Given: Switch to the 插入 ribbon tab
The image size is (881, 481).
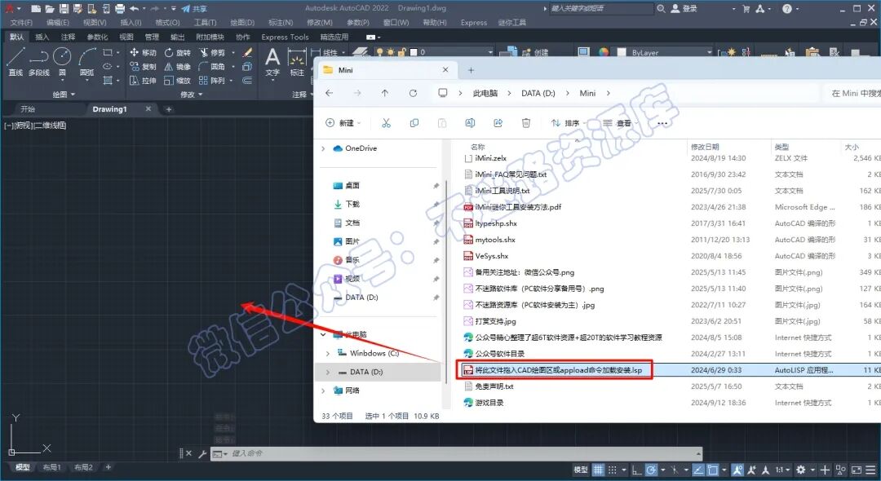Looking at the screenshot, I should click(42, 37).
